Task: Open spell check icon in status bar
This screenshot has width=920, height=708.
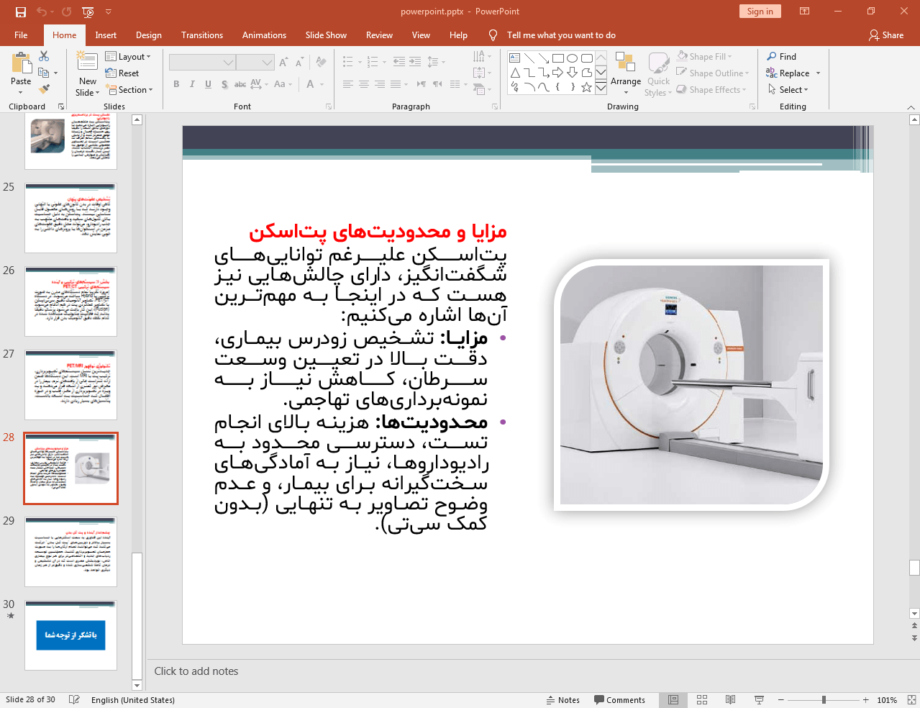Action: 74,700
